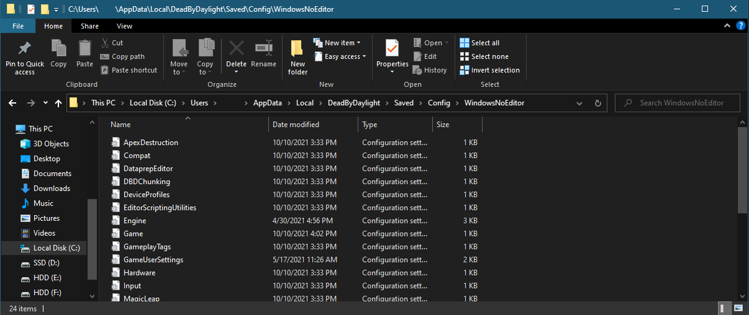
Task: Click Copy path in Clipboard group
Action: 122,56
